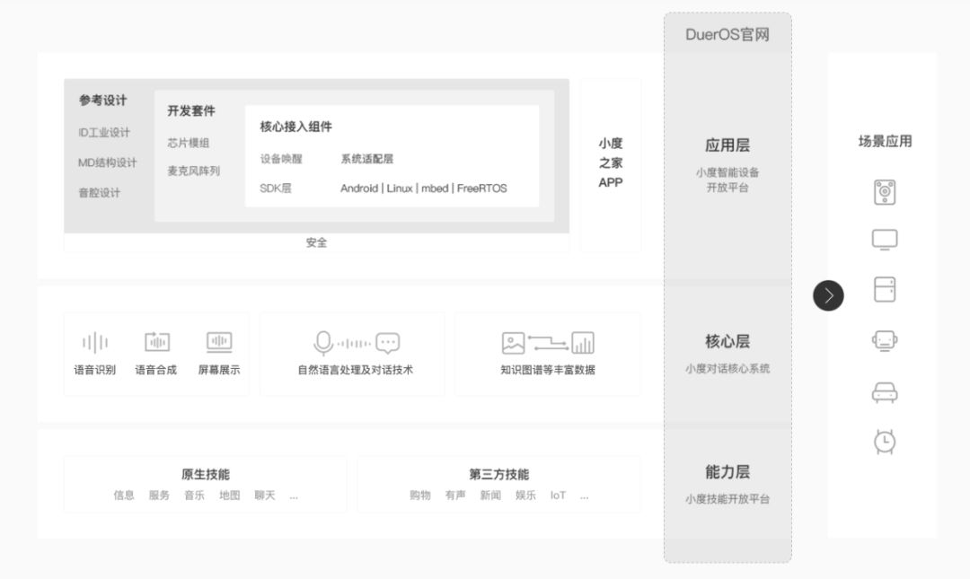Screen dimensions: 970x579
Task: Click the car scene icon
Action: point(885,393)
